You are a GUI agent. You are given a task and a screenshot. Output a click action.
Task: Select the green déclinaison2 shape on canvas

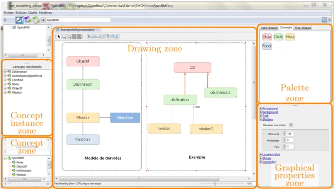tap(220, 92)
